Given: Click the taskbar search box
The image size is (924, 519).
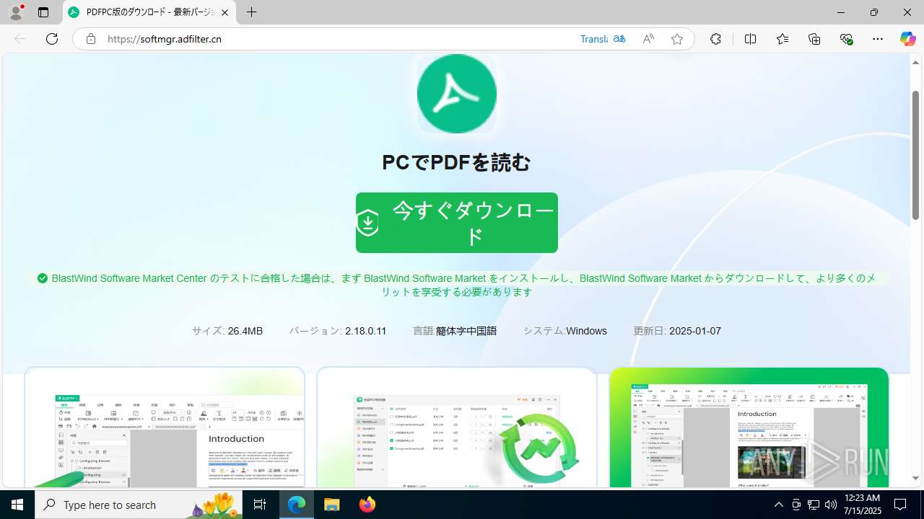Looking at the screenshot, I should coord(140,505).
